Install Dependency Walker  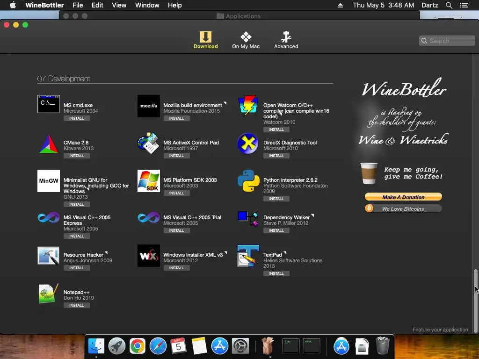276,230
